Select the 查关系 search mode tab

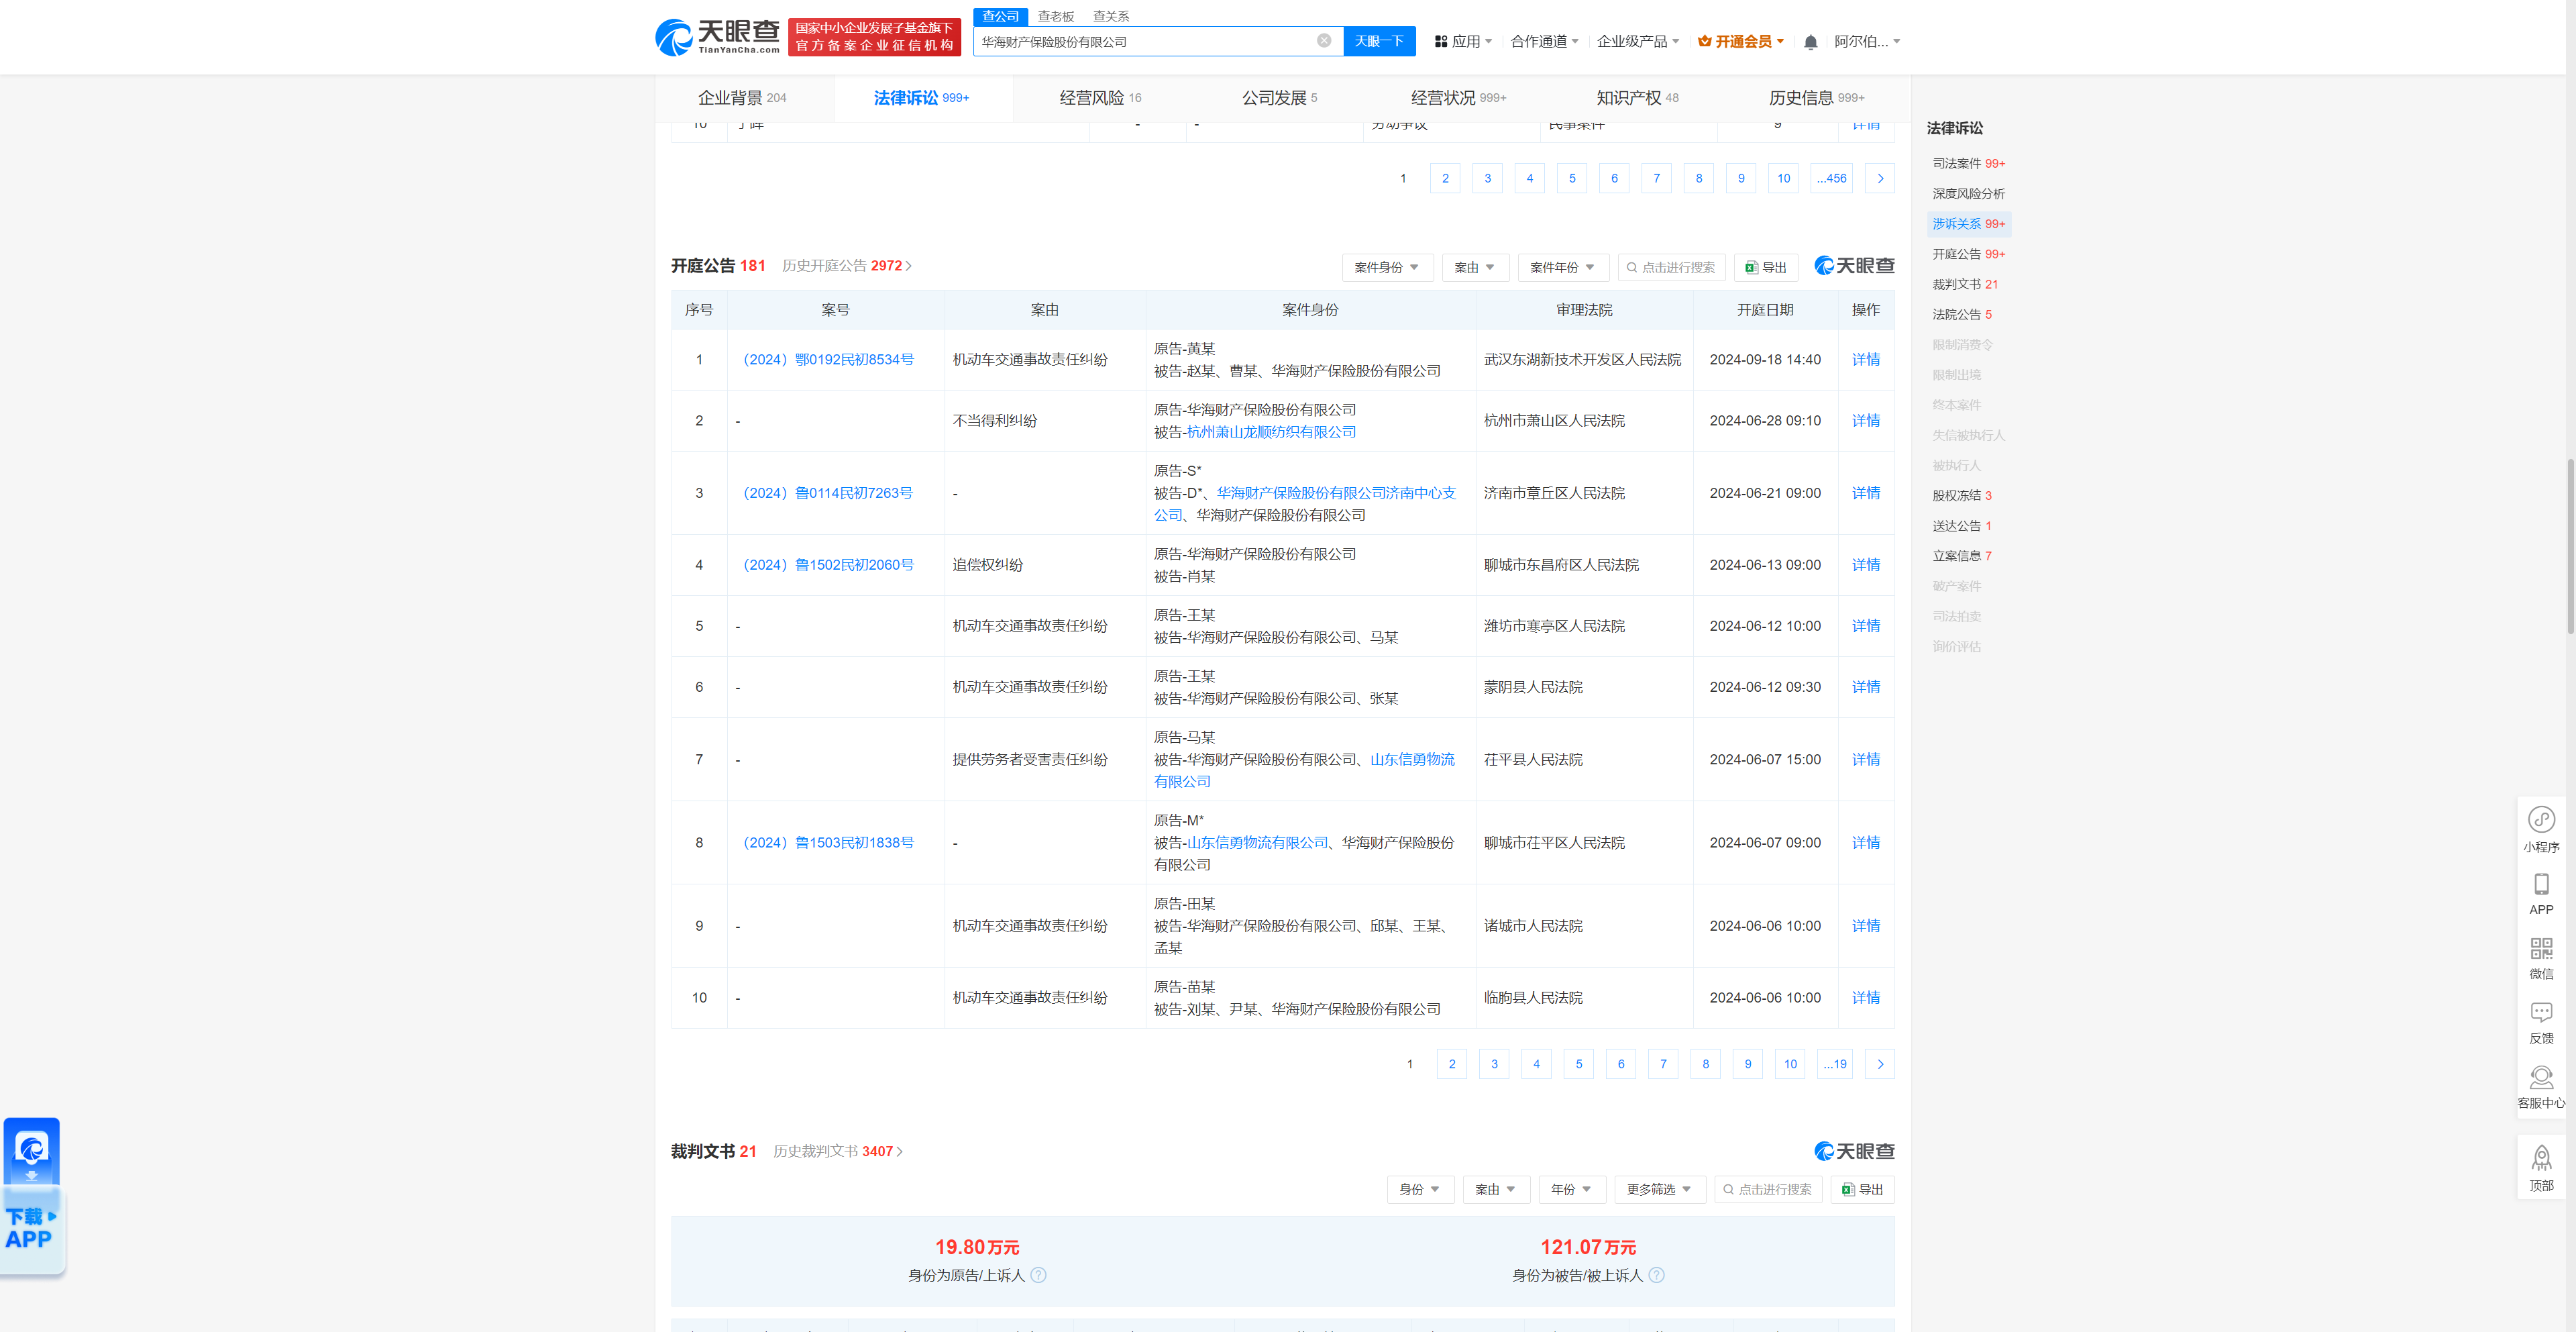tap(1110, 16)
